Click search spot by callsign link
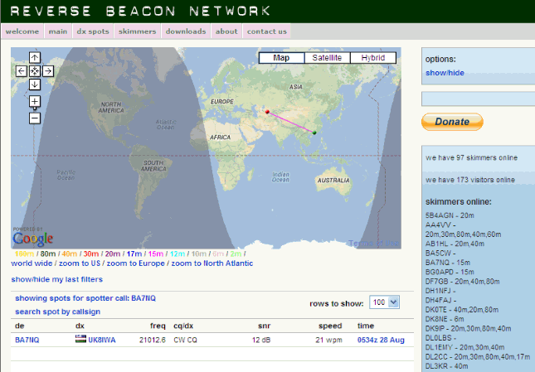Viewport: 535px width, 372px height. click(58, 312)
